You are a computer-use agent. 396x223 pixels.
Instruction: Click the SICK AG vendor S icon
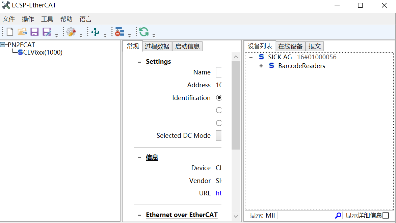point(261,57)
